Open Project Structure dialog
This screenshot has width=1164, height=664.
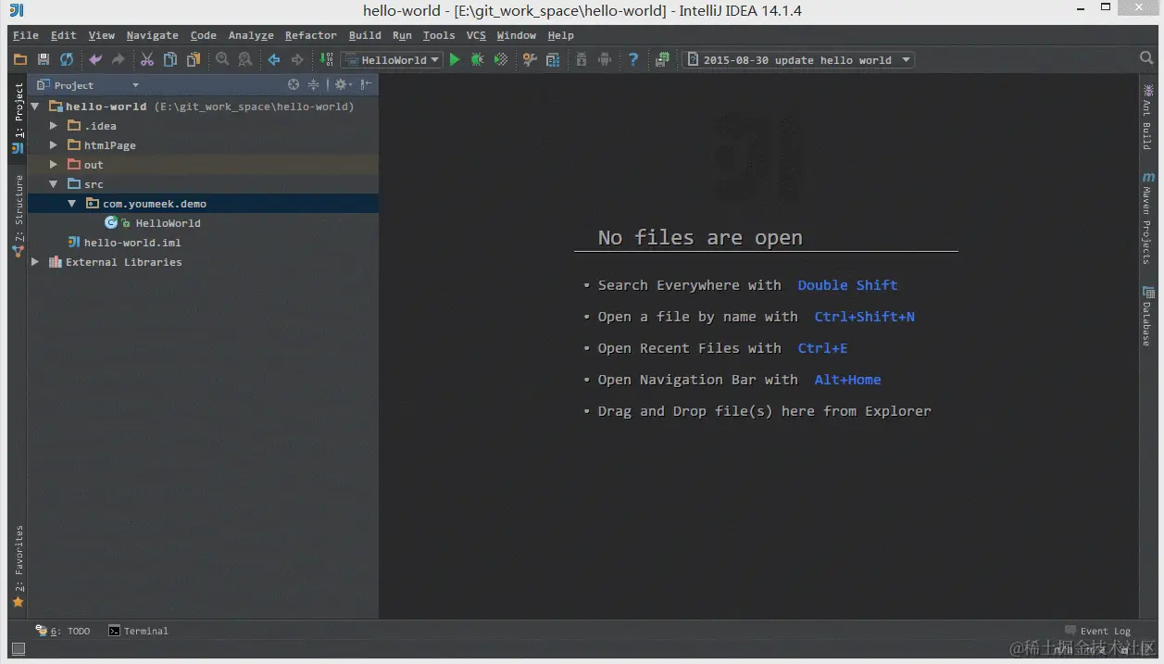click(x=553, y=59)
